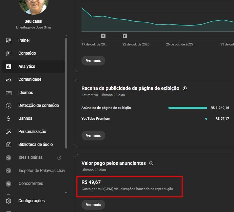Viewport: 234px width, 212px height.
Task: Open the Painel dashboard icon
Action: (8, 40)
